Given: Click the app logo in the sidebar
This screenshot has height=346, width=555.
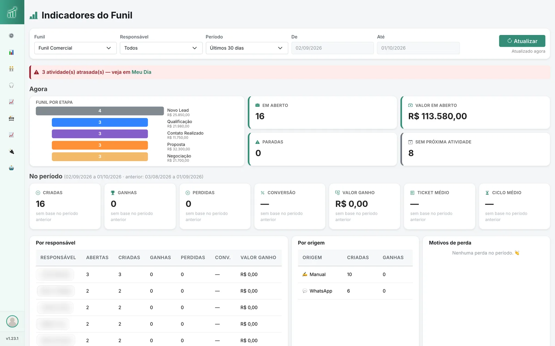Looking at the screenshot, I should [12, 12].
